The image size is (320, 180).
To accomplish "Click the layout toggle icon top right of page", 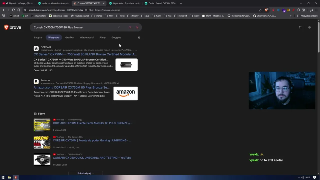I will coord(300,27).
